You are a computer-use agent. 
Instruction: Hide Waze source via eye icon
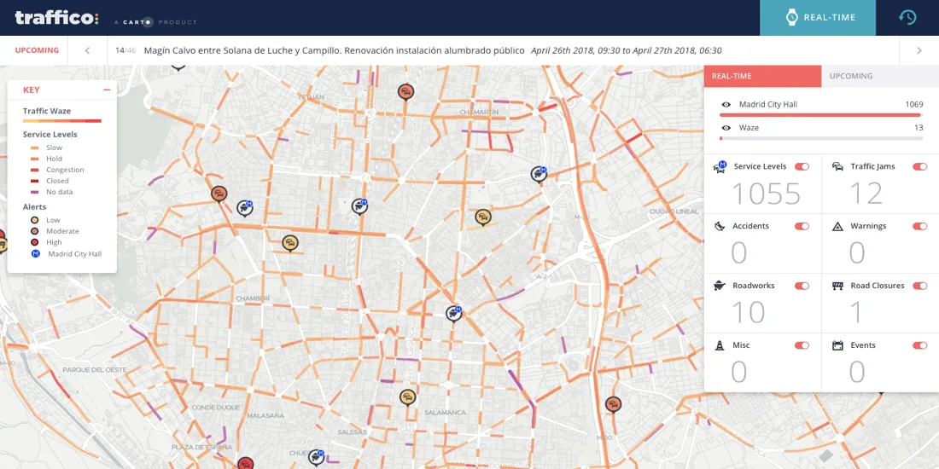[726, 128]
